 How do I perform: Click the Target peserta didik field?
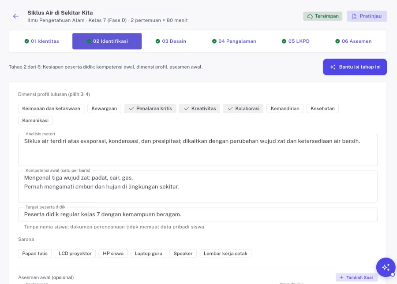pos(198,214)
